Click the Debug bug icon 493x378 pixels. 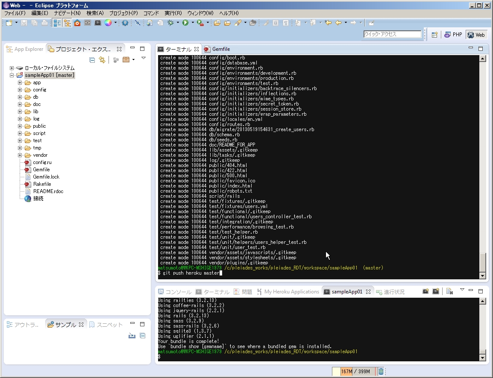pos(170,23)
